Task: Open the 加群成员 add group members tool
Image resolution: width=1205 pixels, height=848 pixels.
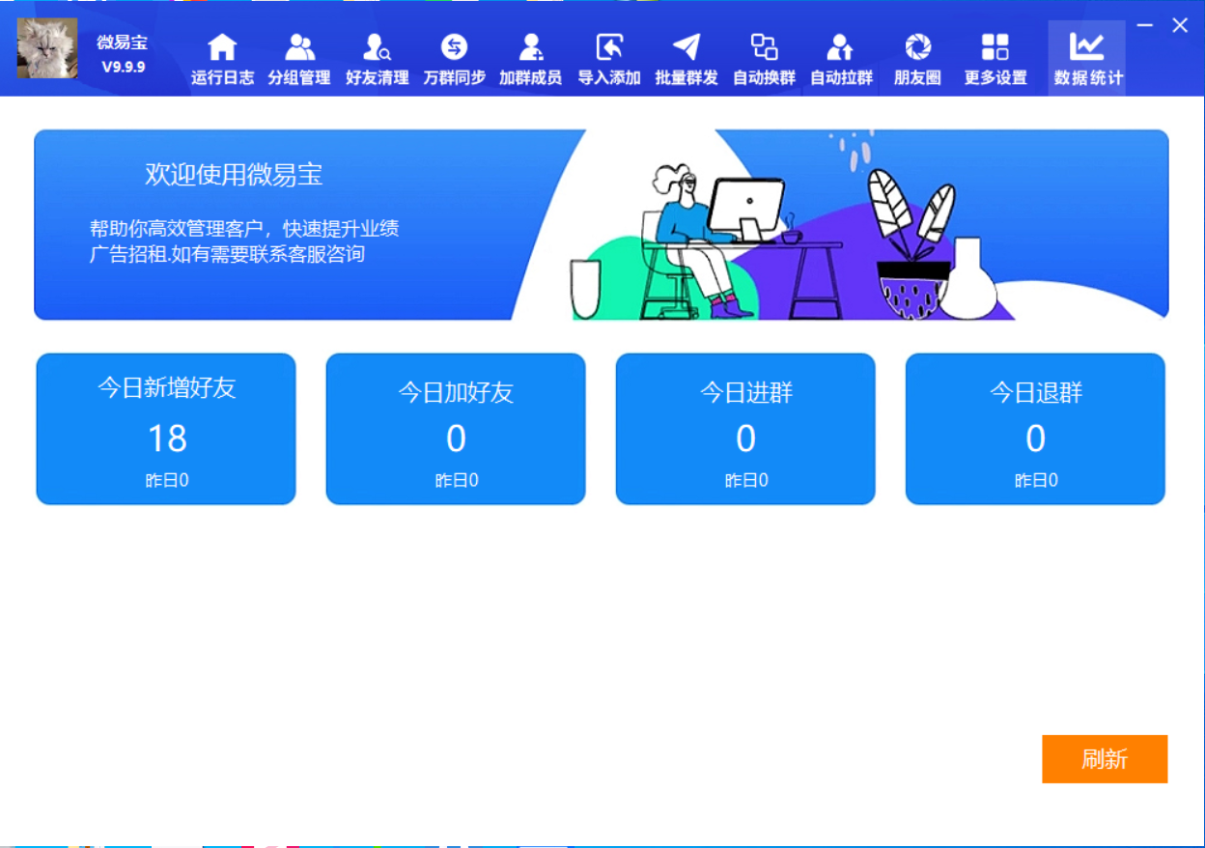Action: tap(530, 58)
